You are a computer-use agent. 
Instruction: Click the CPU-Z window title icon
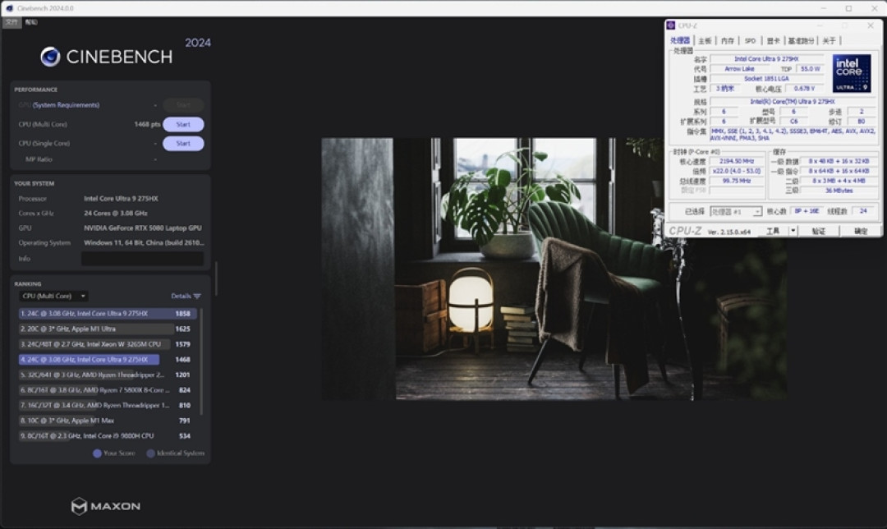pyautogui.click(x=671, y=25)
